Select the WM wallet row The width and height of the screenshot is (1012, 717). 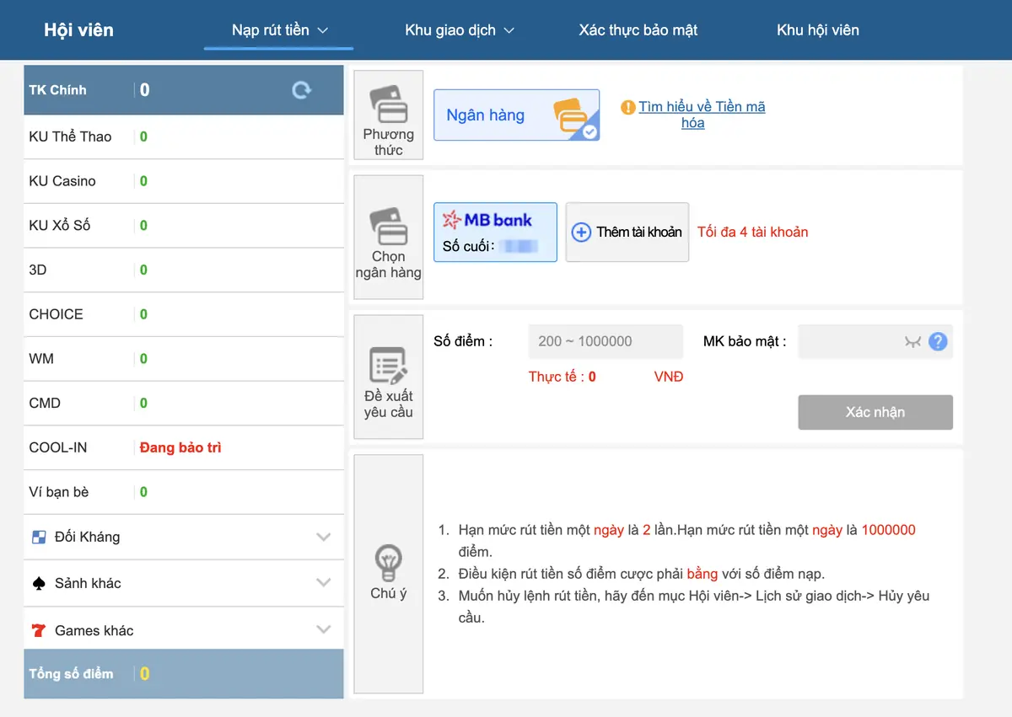click(184, 359)
